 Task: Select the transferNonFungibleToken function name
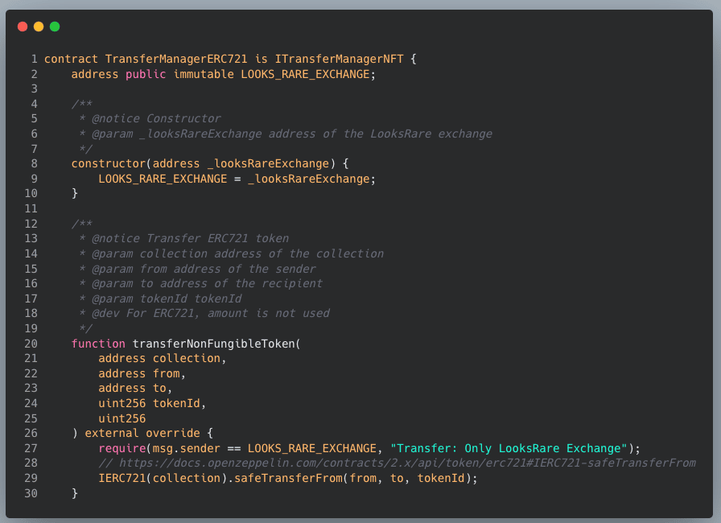213,344
